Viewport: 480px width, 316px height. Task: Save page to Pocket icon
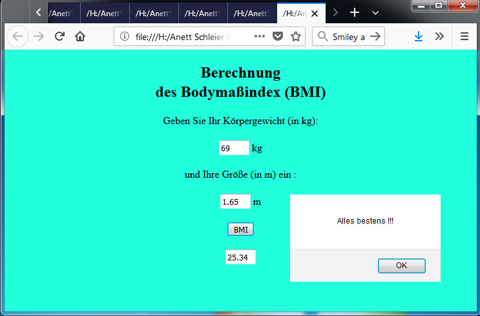[278, 37]
